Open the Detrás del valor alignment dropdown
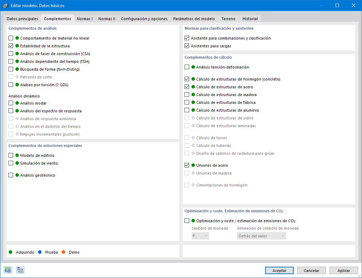The width and height of the screenshot is (362, 278). [x=261, y=235]
